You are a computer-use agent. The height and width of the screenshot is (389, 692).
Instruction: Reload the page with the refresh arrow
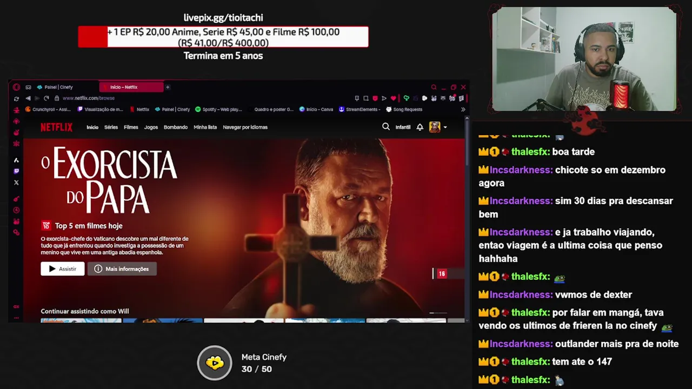(x=46, y=98)
